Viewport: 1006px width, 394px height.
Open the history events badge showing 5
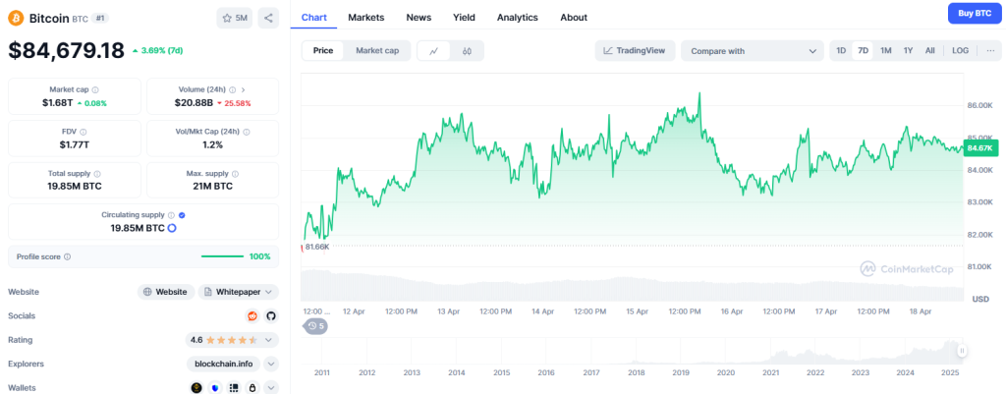point(314,326)
